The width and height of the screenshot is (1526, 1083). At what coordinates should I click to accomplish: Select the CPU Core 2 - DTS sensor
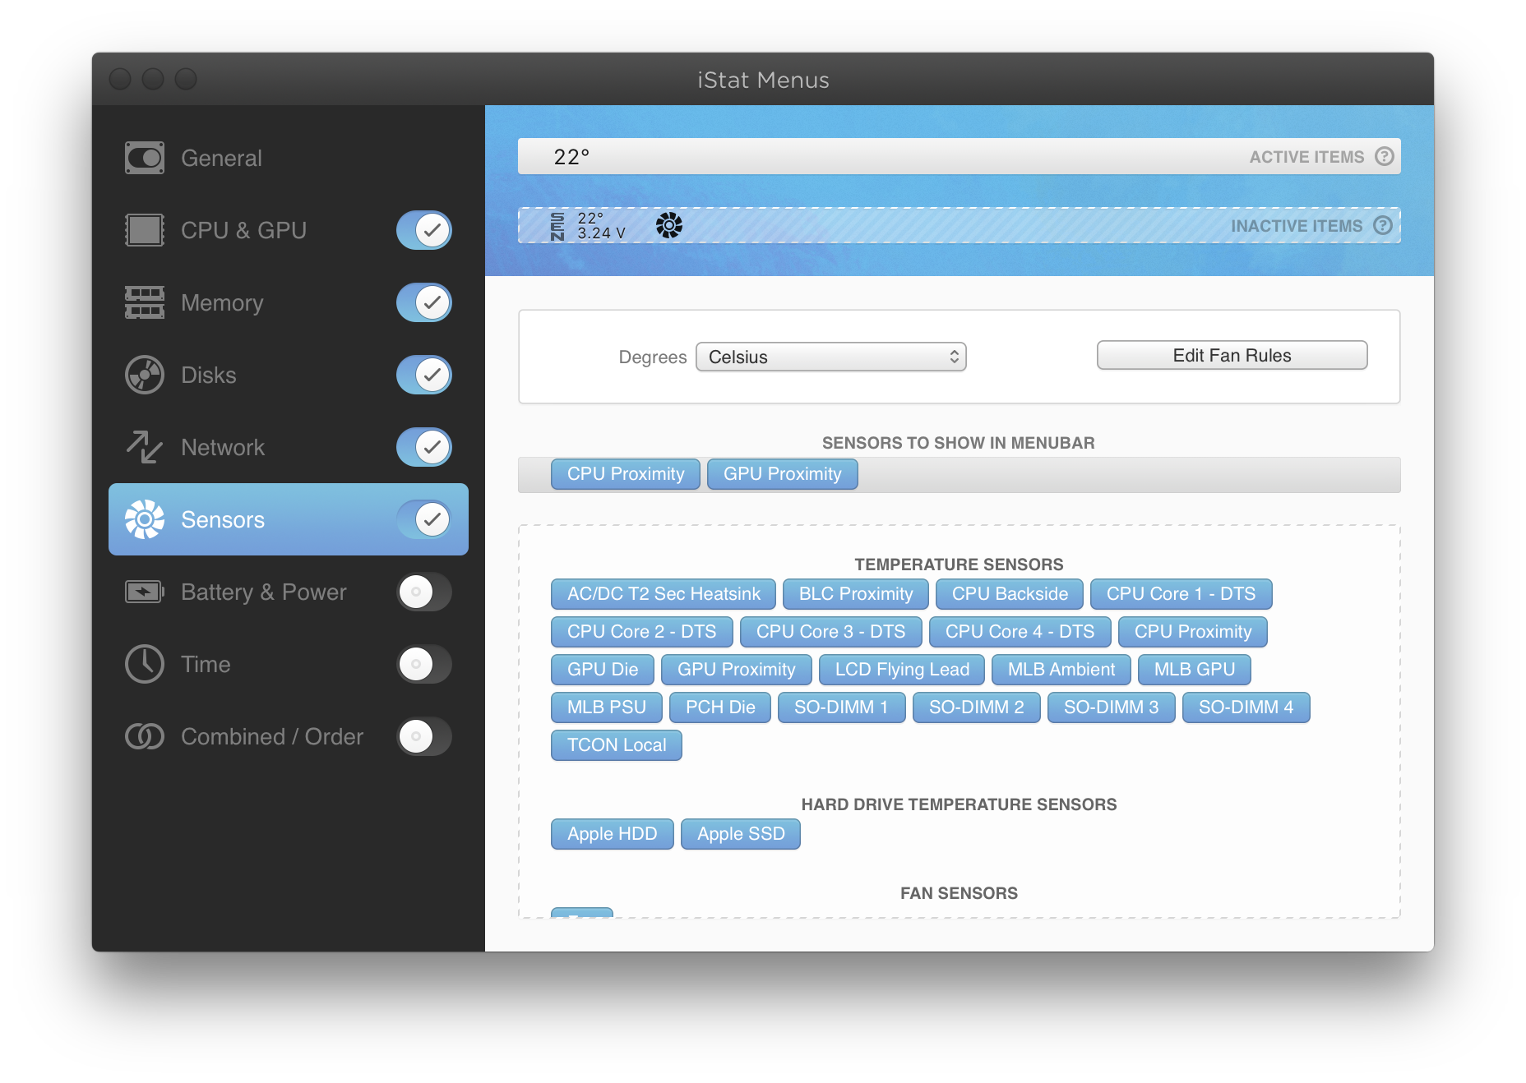(641, 632)
